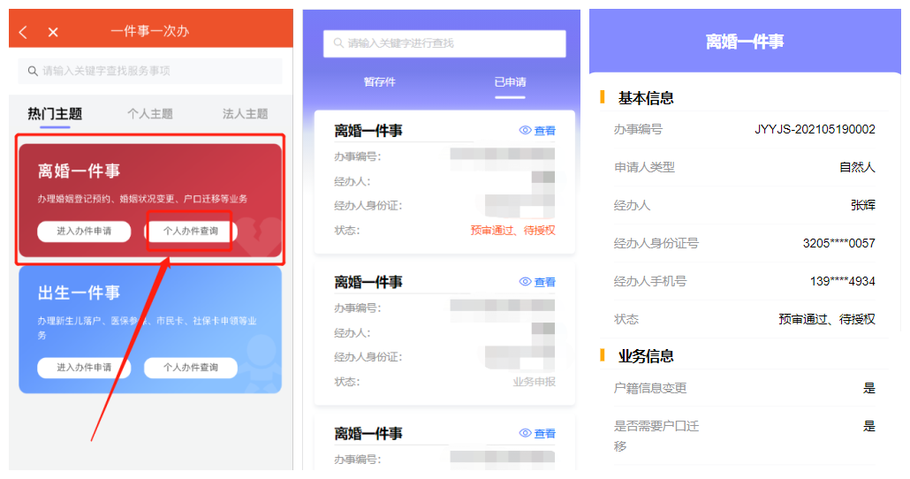Click the 离婚一件事 header title in detail panel
Screen dimensions: 910x479
(x=745, y=42)
